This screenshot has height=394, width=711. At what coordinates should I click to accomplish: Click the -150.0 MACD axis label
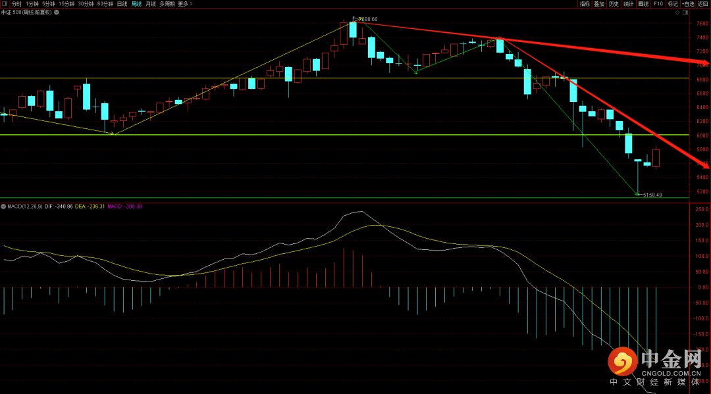702,334
